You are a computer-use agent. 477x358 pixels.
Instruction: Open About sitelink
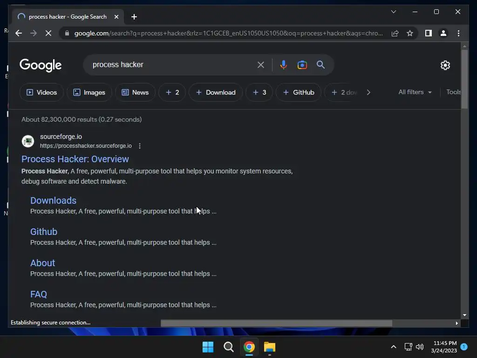coord(42,263)
